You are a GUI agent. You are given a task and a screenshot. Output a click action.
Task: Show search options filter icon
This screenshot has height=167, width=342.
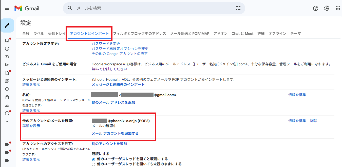coord(238,8)
